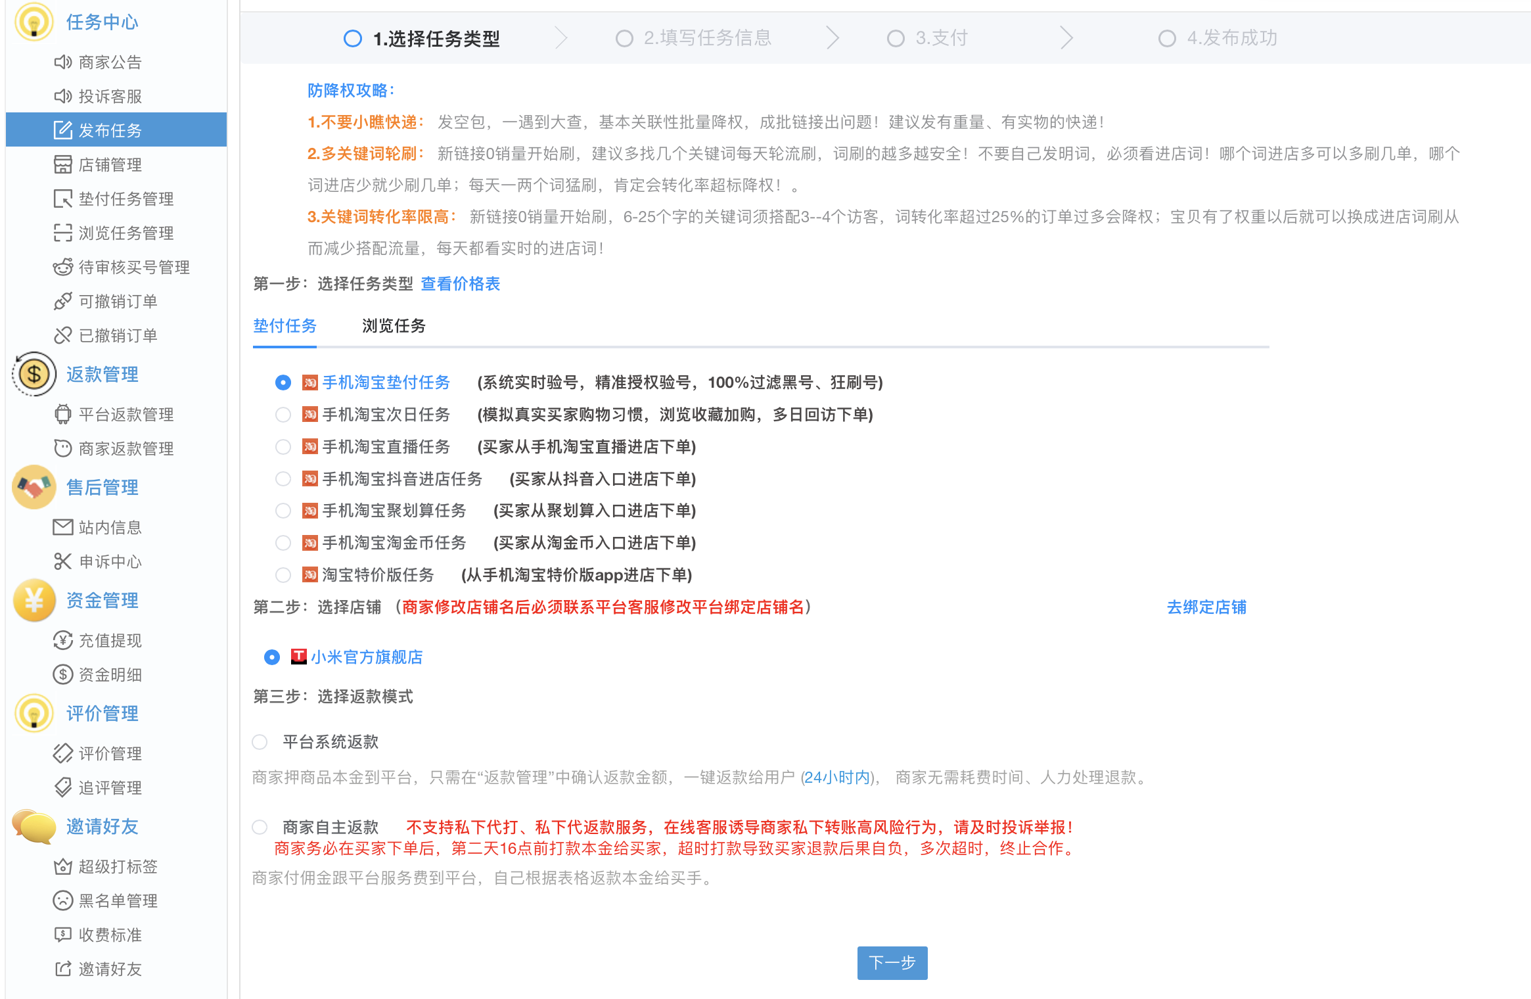Click the icon beside 待审核买号管理
This screenshot has height=999, width=1531.
point(62,267)
